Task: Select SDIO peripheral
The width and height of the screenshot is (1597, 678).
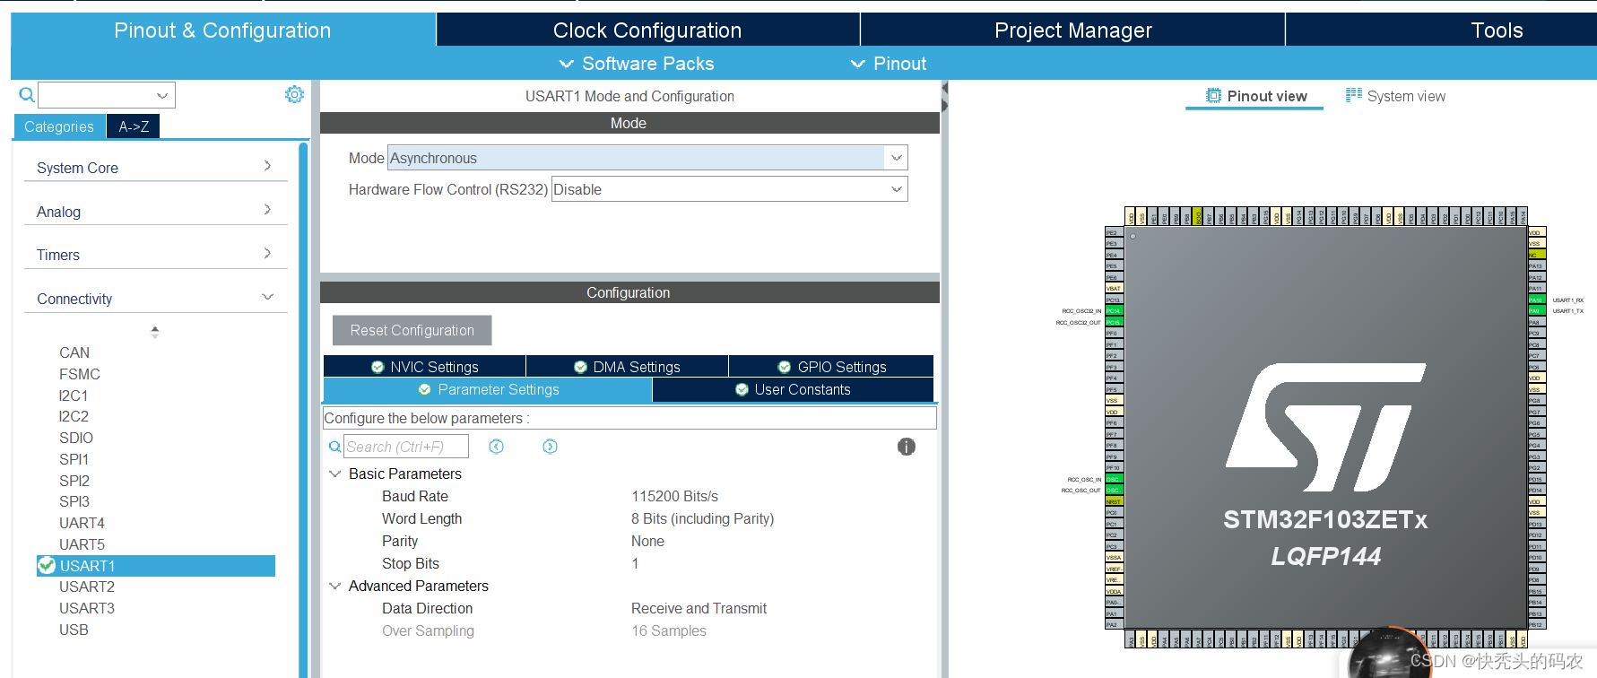Action: tap(76, 438)
